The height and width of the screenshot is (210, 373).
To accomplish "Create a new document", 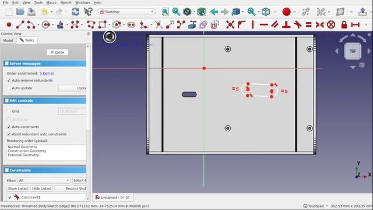I will (9, 12).
